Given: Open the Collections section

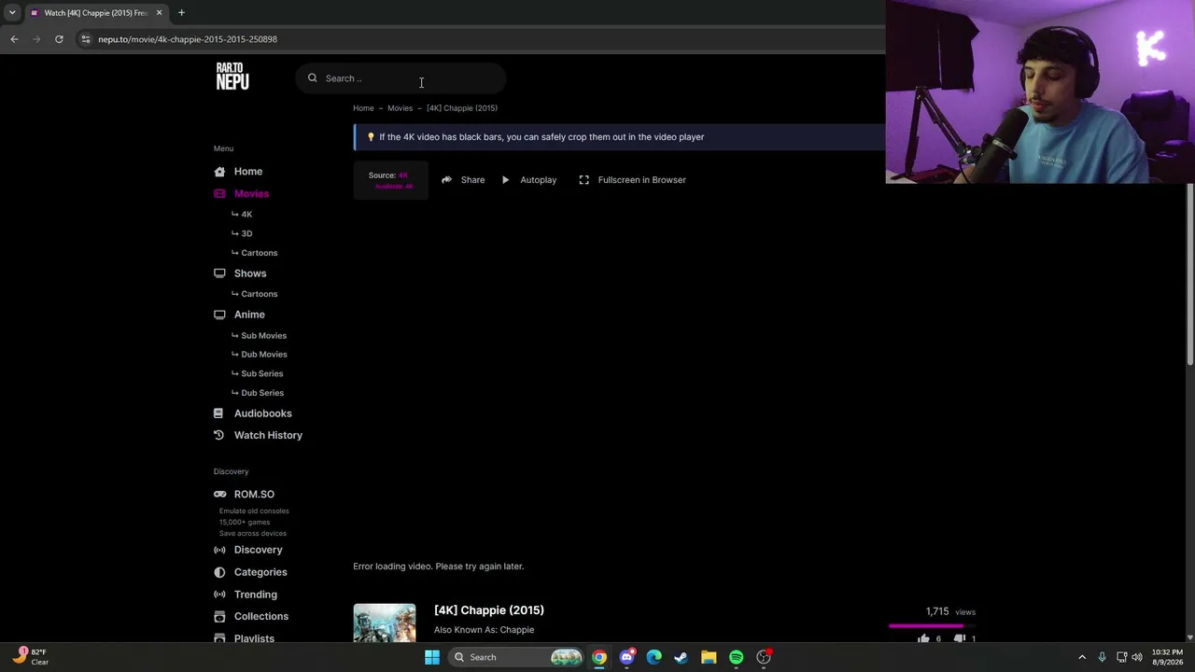Looking at the screenshot, I should 261,617.
